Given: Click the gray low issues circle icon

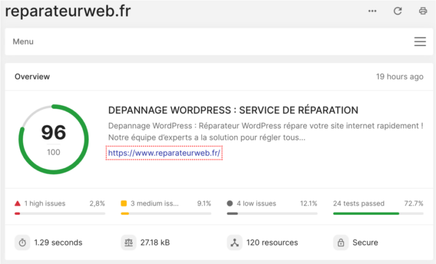Looking at the screenshot, I should 230,203.
